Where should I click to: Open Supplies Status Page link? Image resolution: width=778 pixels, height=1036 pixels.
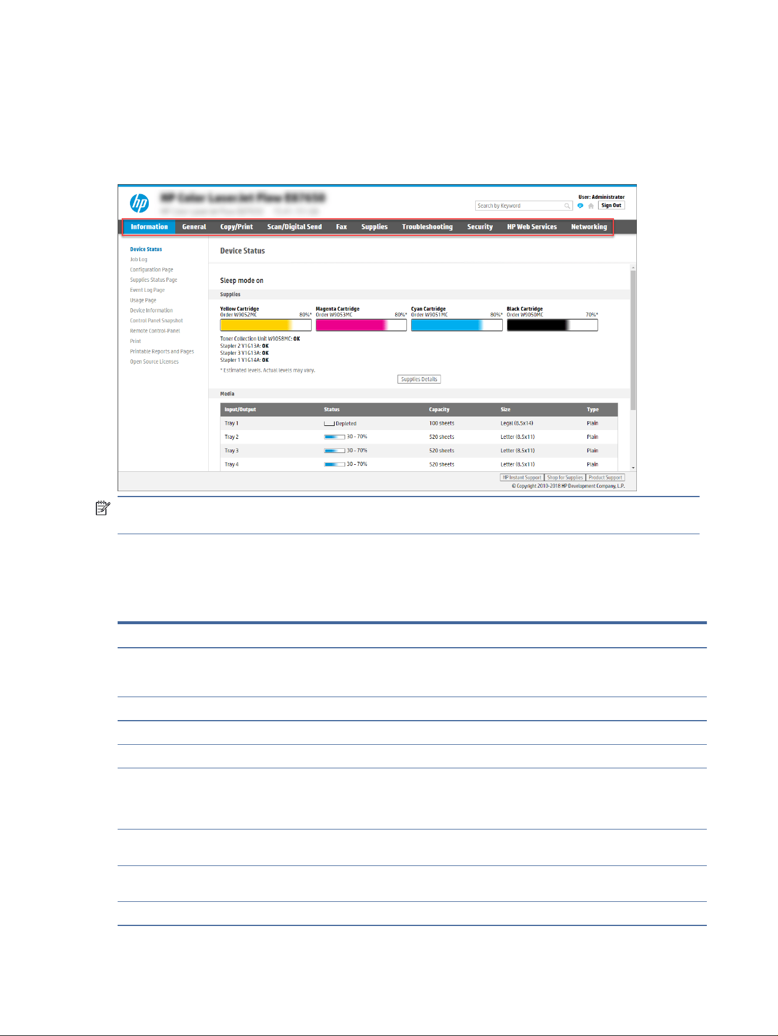point(153,280)
